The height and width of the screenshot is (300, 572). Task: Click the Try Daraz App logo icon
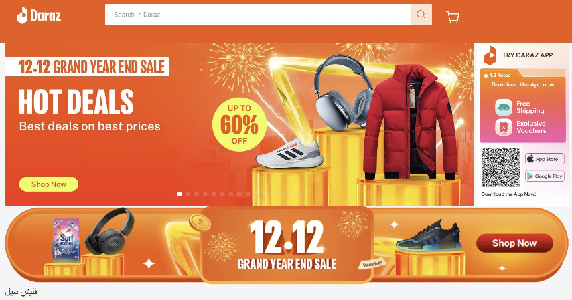point(490,55)
